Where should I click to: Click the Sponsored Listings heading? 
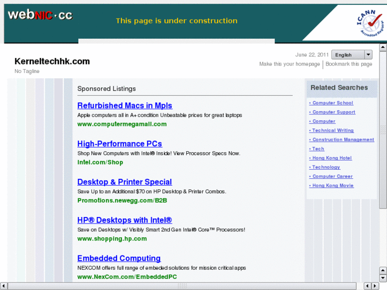tap(106, 89)
